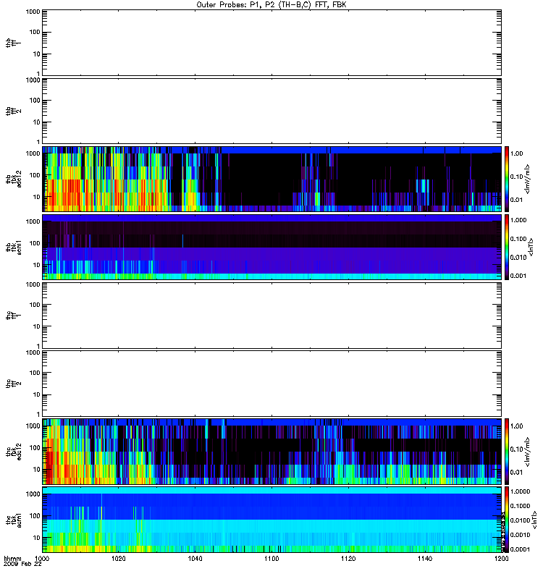Click the 1040 time tick label
Screen dimensions: 543x579
[x=195, y=559]
